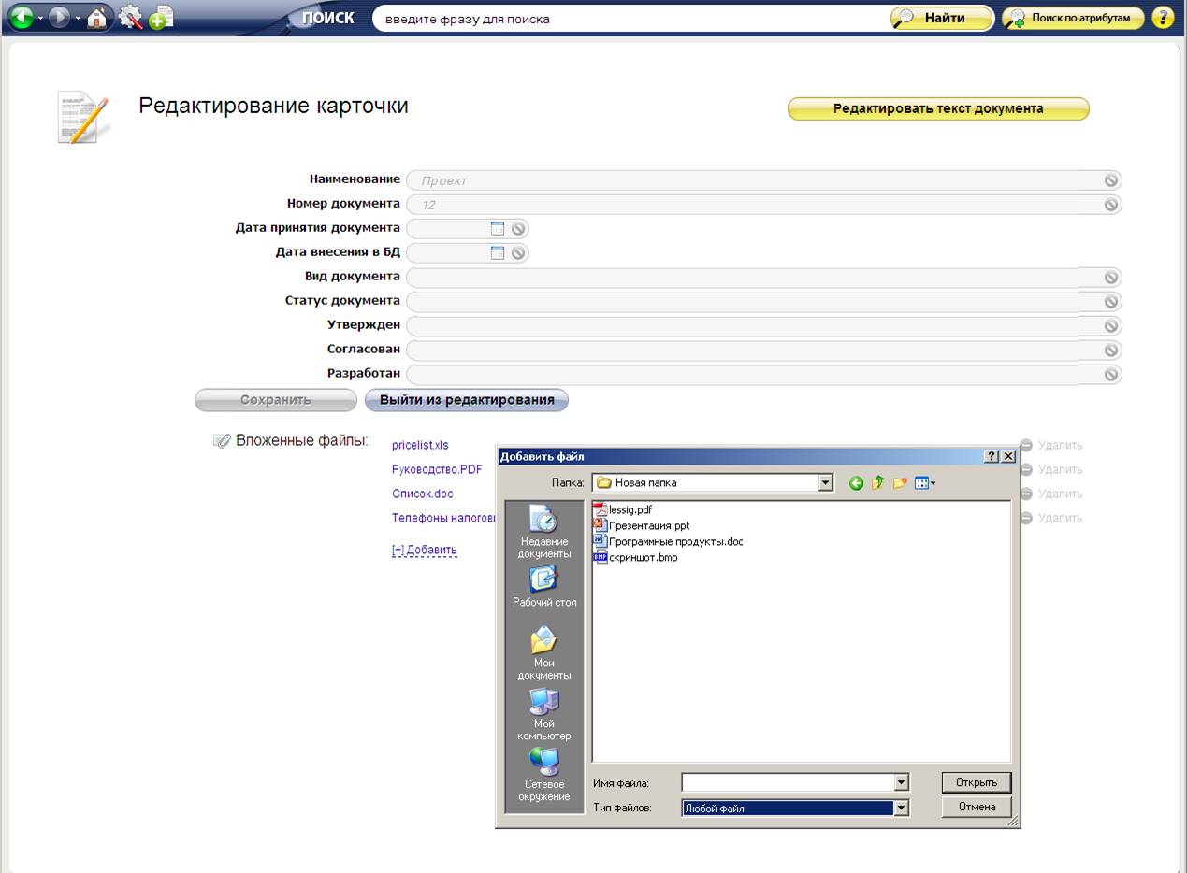
Task: Expand the Папка folder dropdown
Action: tap(825, 483)
